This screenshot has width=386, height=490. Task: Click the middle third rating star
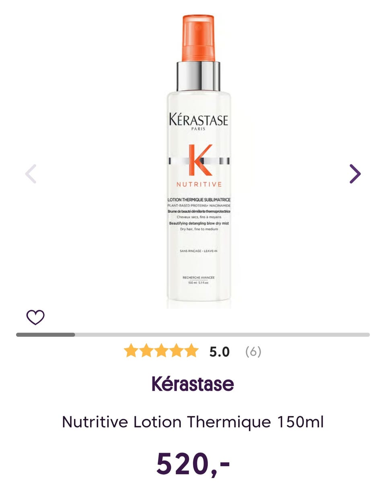point(161,351)
